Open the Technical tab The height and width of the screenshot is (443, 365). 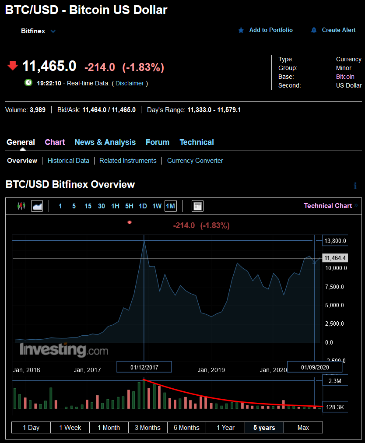[197, 142]
